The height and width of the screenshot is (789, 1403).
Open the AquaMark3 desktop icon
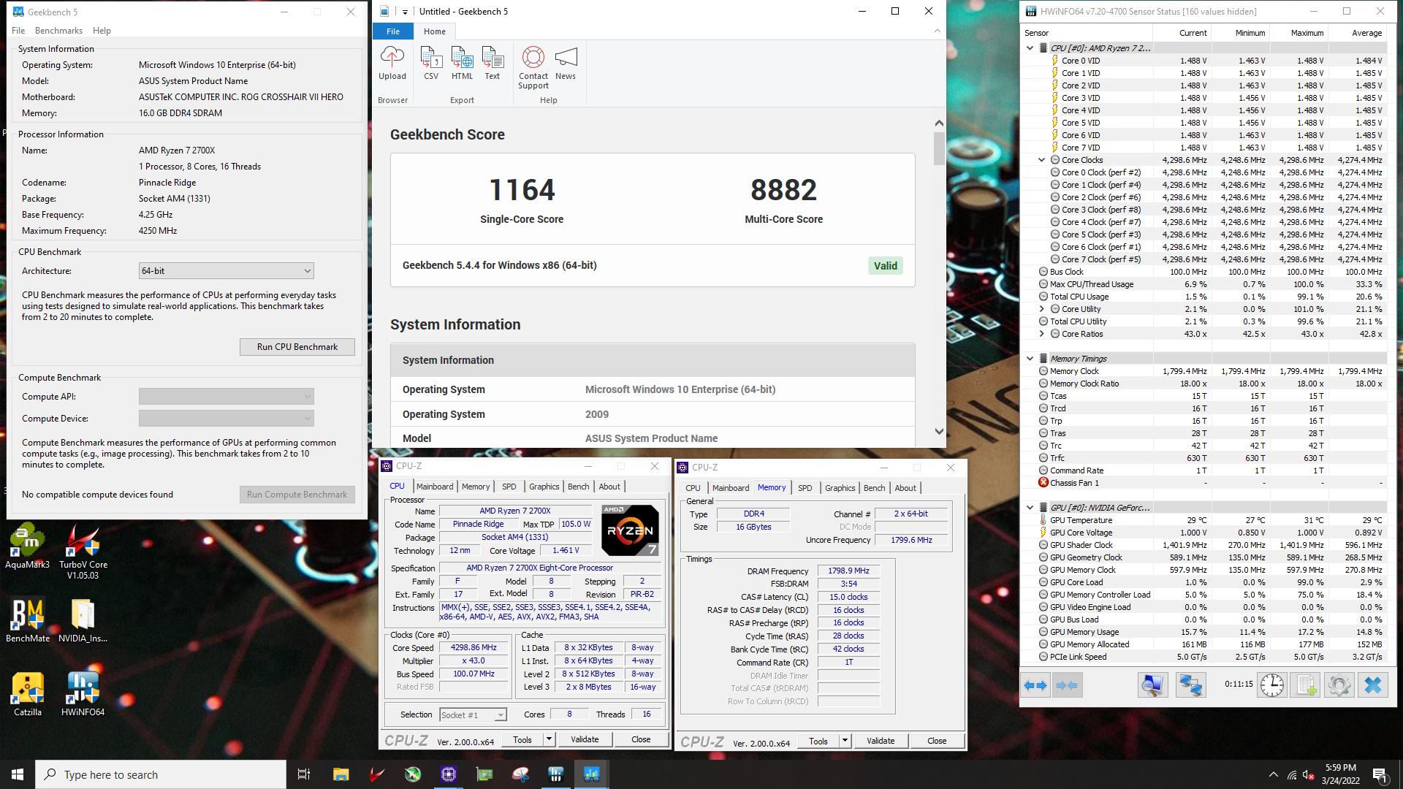(28, 546)
